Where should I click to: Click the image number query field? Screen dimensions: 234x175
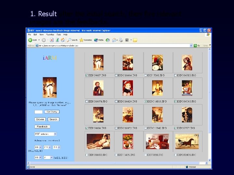(38, 112)
